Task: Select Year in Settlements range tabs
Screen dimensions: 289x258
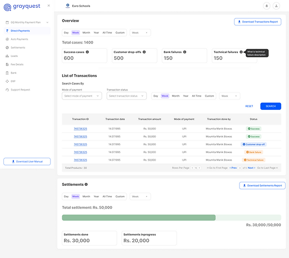Action: click(96, 196)
